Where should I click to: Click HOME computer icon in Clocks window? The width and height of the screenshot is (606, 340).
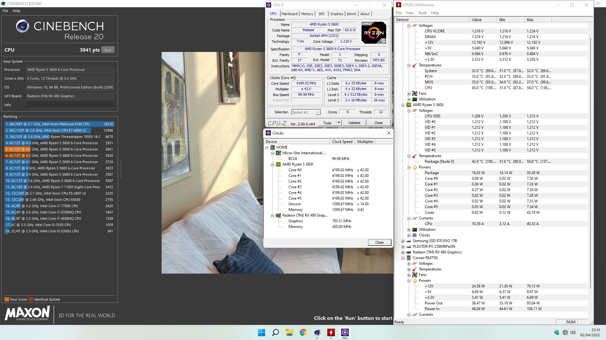[272, 147]
